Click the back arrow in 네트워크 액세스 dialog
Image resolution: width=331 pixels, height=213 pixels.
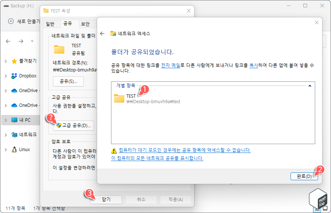[x=102, y=33]
